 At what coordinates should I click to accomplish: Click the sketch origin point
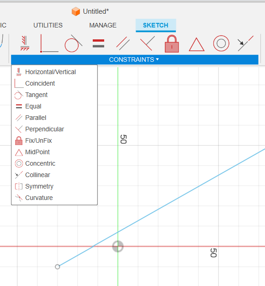tap(118, 247)
